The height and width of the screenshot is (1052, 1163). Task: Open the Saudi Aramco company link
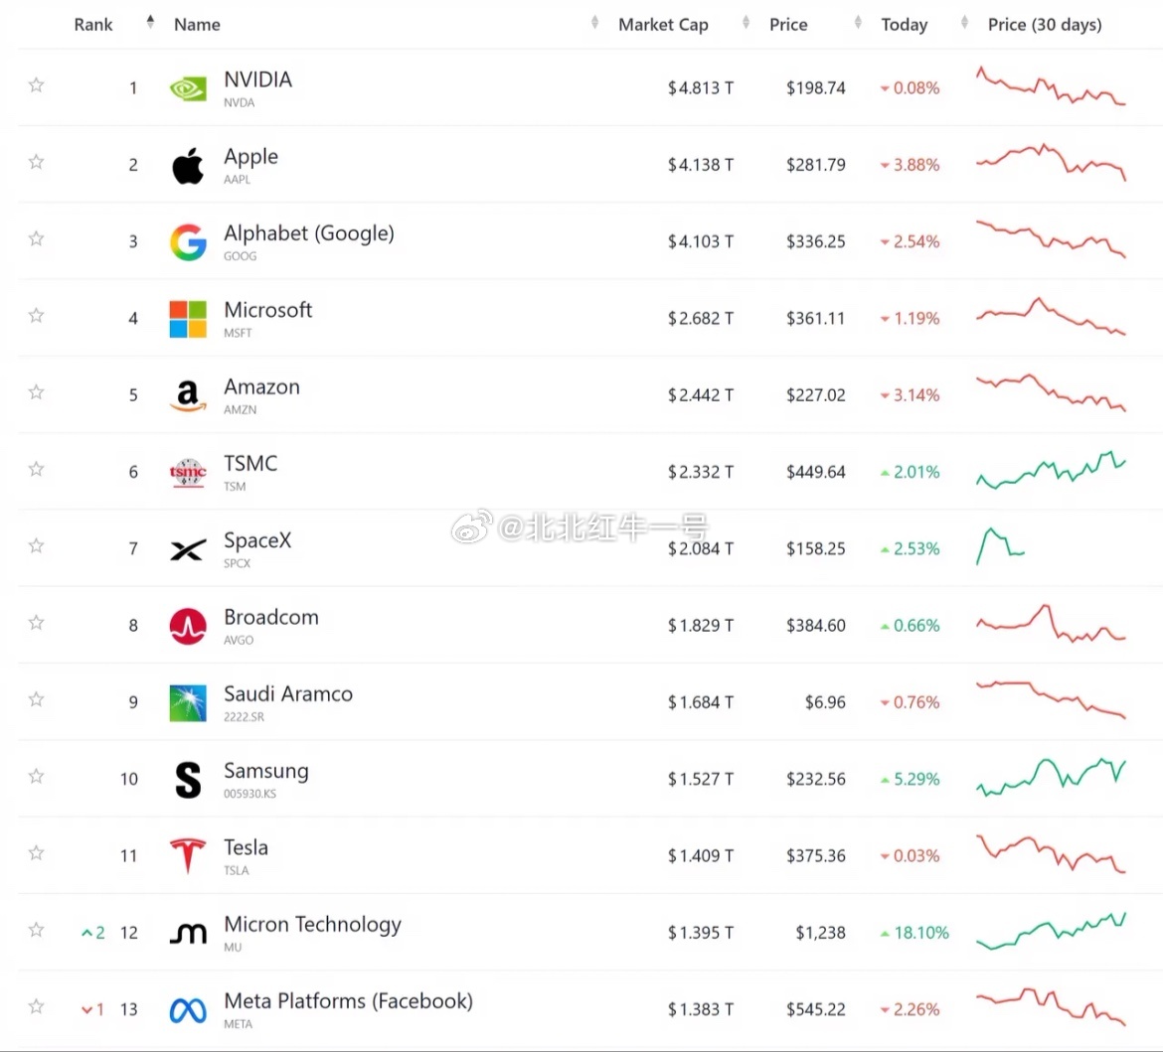coord(288,694)
